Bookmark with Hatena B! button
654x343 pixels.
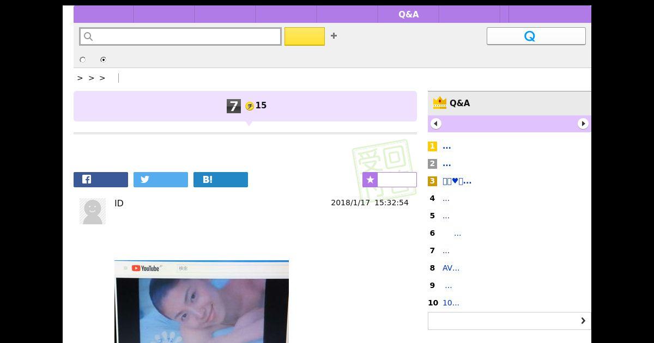221,180
